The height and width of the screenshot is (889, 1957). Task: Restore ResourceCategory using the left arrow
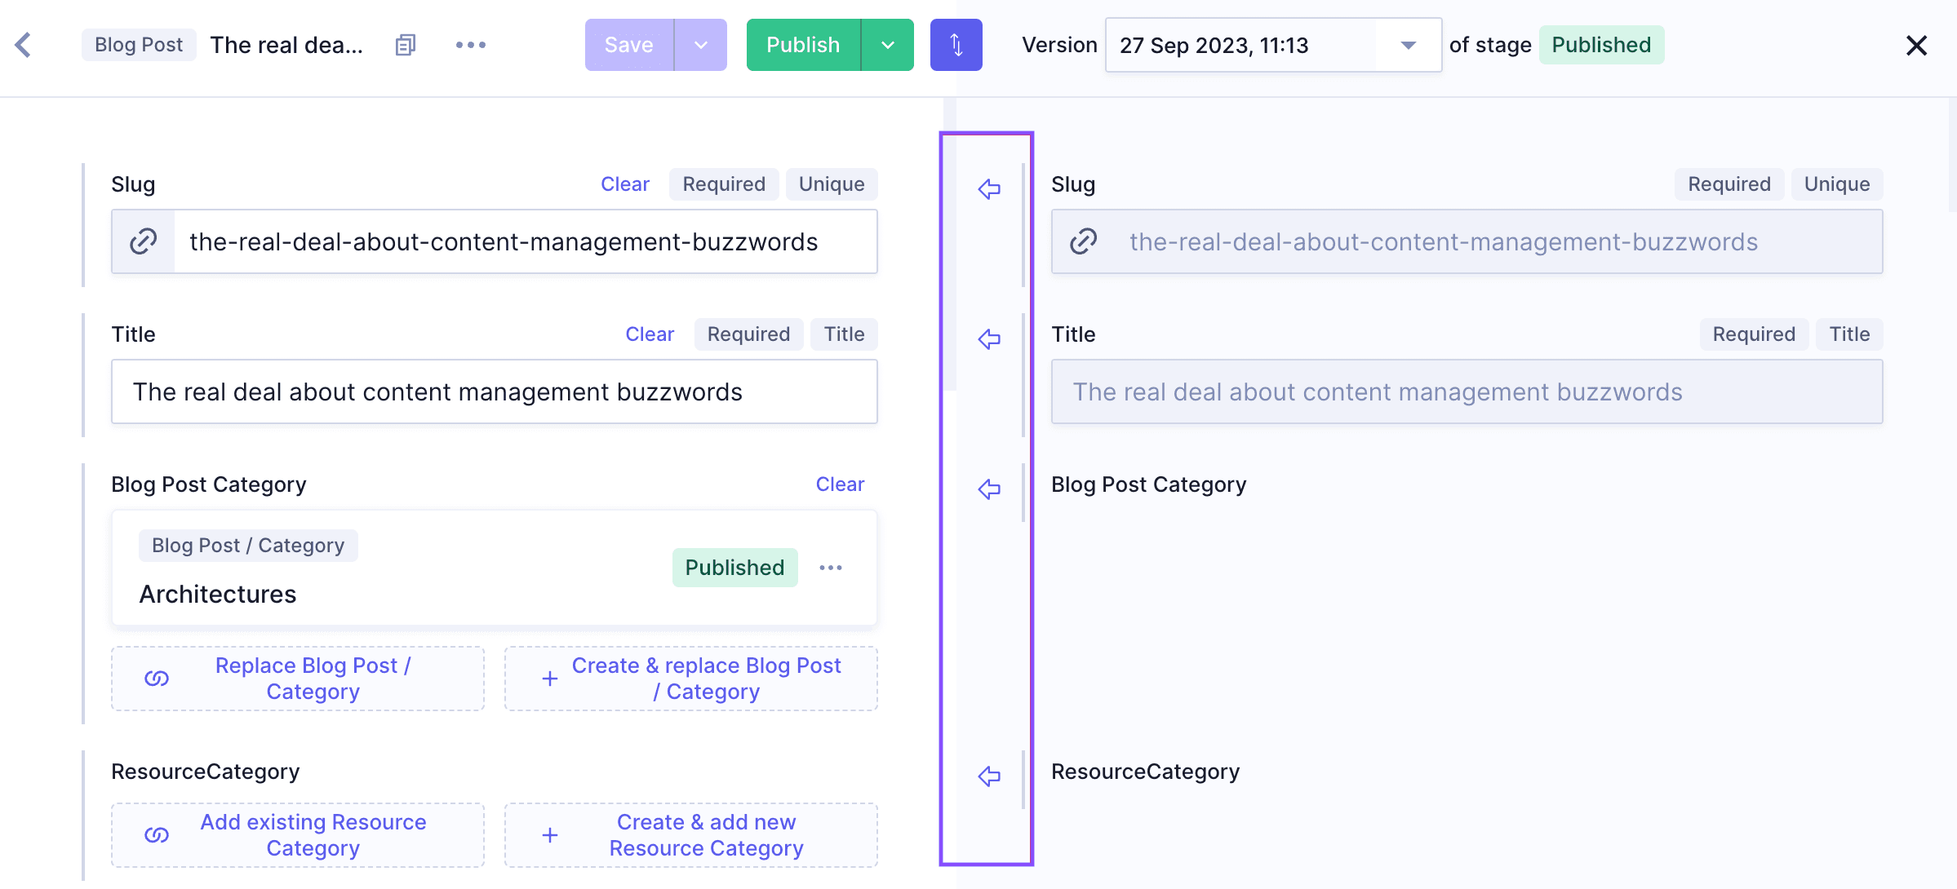pos(989,776)
